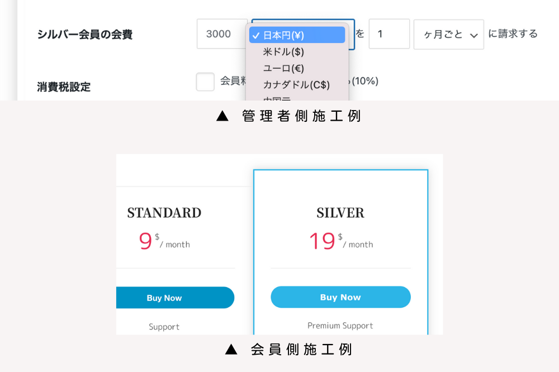Click the billing interval number field showing 1
Screen dimensions: 559x372
[x=389, y=34]
